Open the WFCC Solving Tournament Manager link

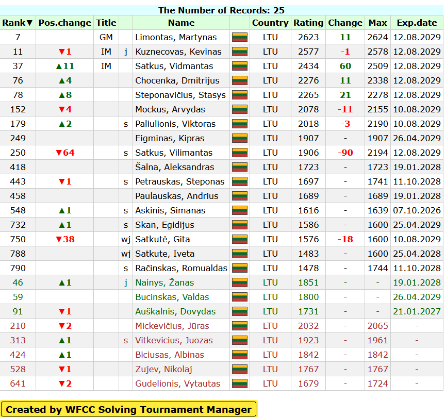(128, 409)
